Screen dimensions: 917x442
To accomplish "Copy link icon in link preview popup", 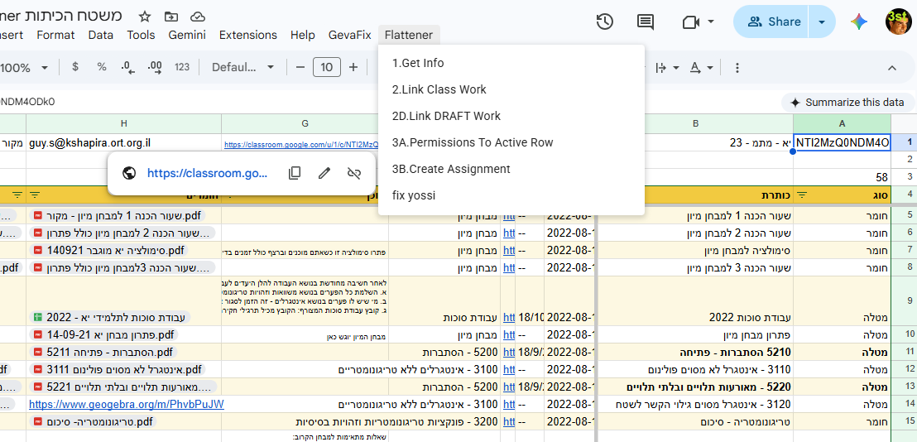I will 295,173.
